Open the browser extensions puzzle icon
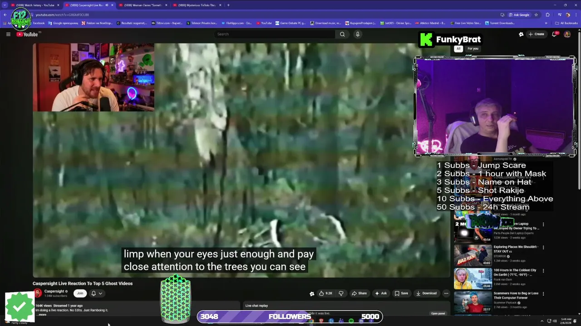 coord(547,14)
